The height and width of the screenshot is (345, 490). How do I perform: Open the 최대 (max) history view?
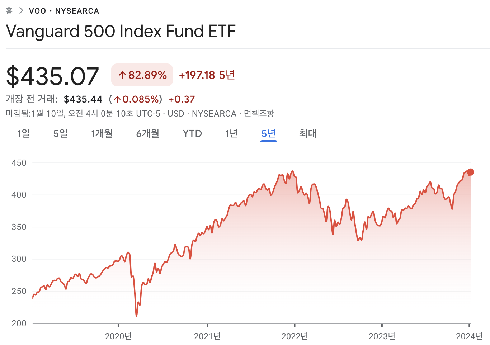[308, 133]
